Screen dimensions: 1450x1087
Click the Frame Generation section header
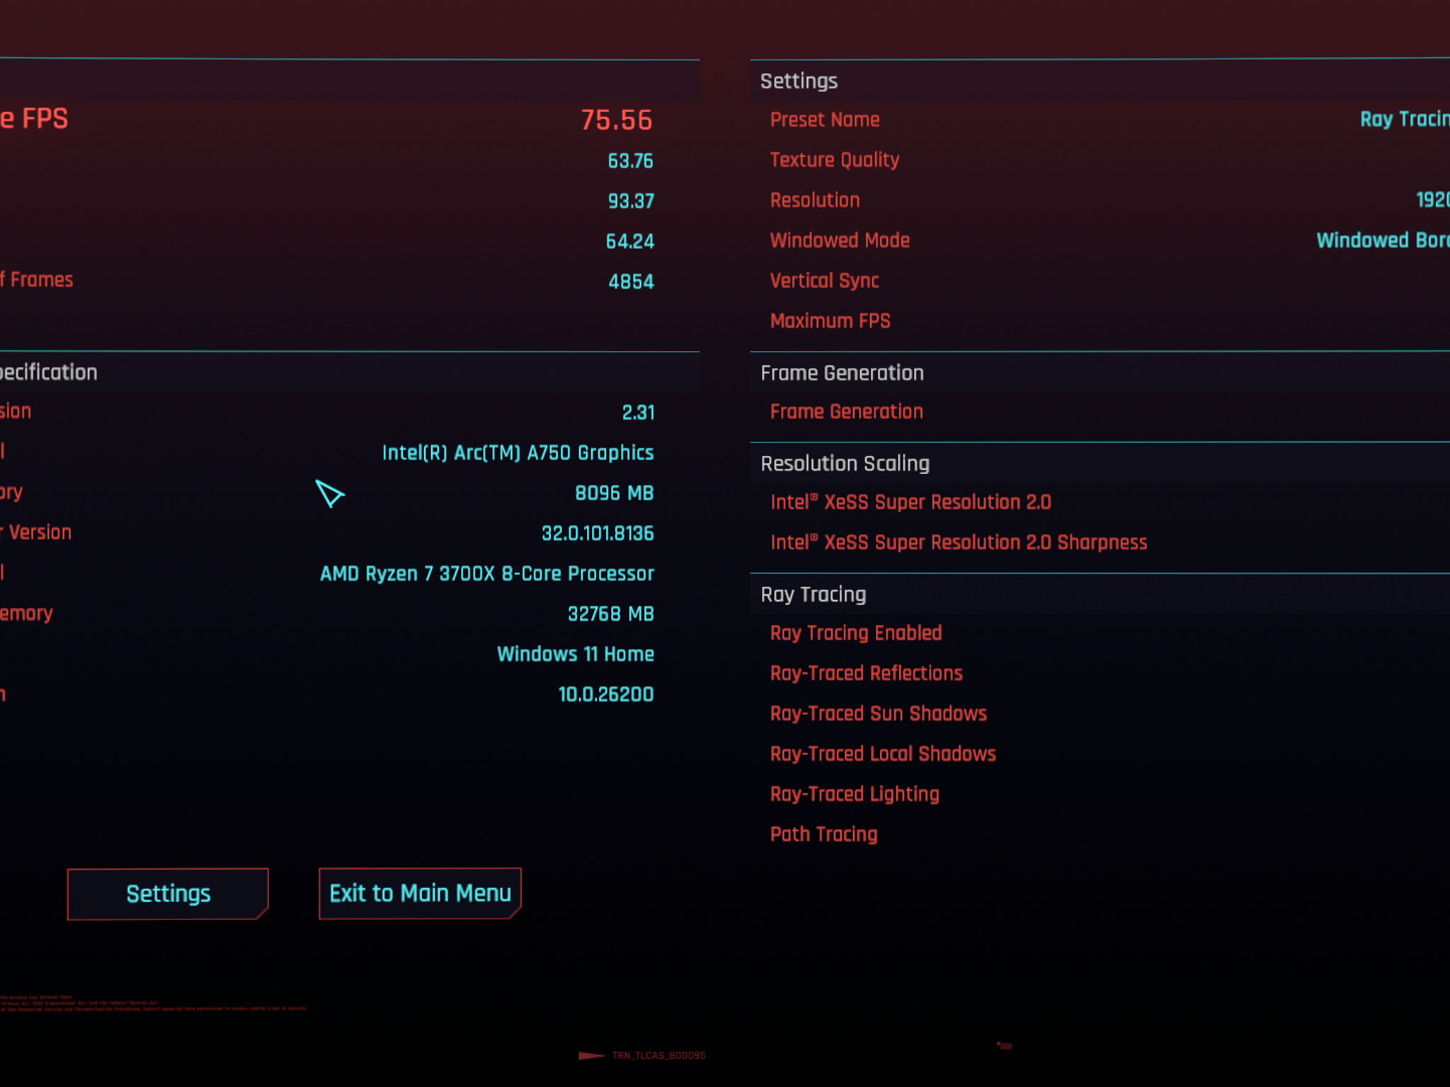pyautogui.click(x=842, y=374)
